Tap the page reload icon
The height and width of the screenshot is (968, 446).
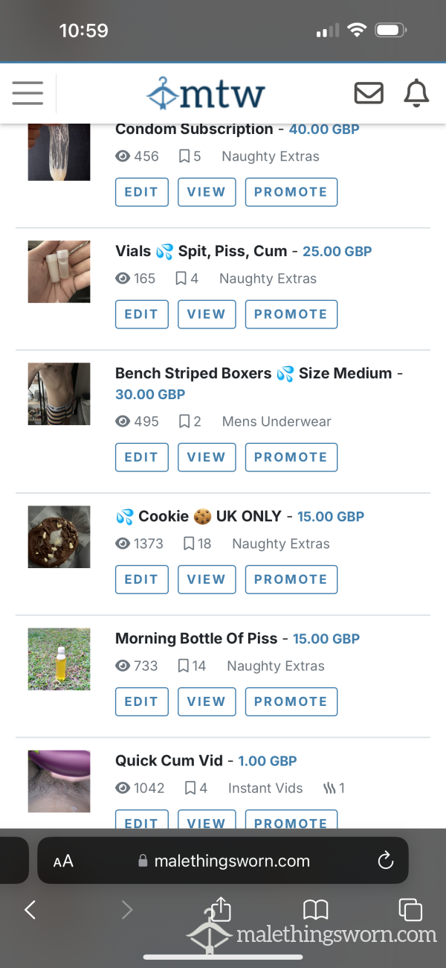click(385, 861)
